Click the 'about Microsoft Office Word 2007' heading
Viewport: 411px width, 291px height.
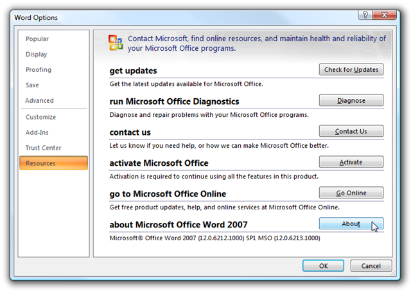[x=179, y=225]
